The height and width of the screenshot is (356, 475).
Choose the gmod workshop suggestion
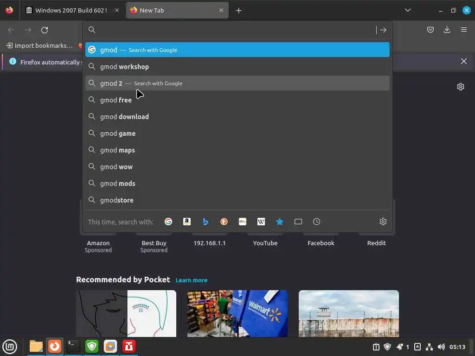(237, 67)
